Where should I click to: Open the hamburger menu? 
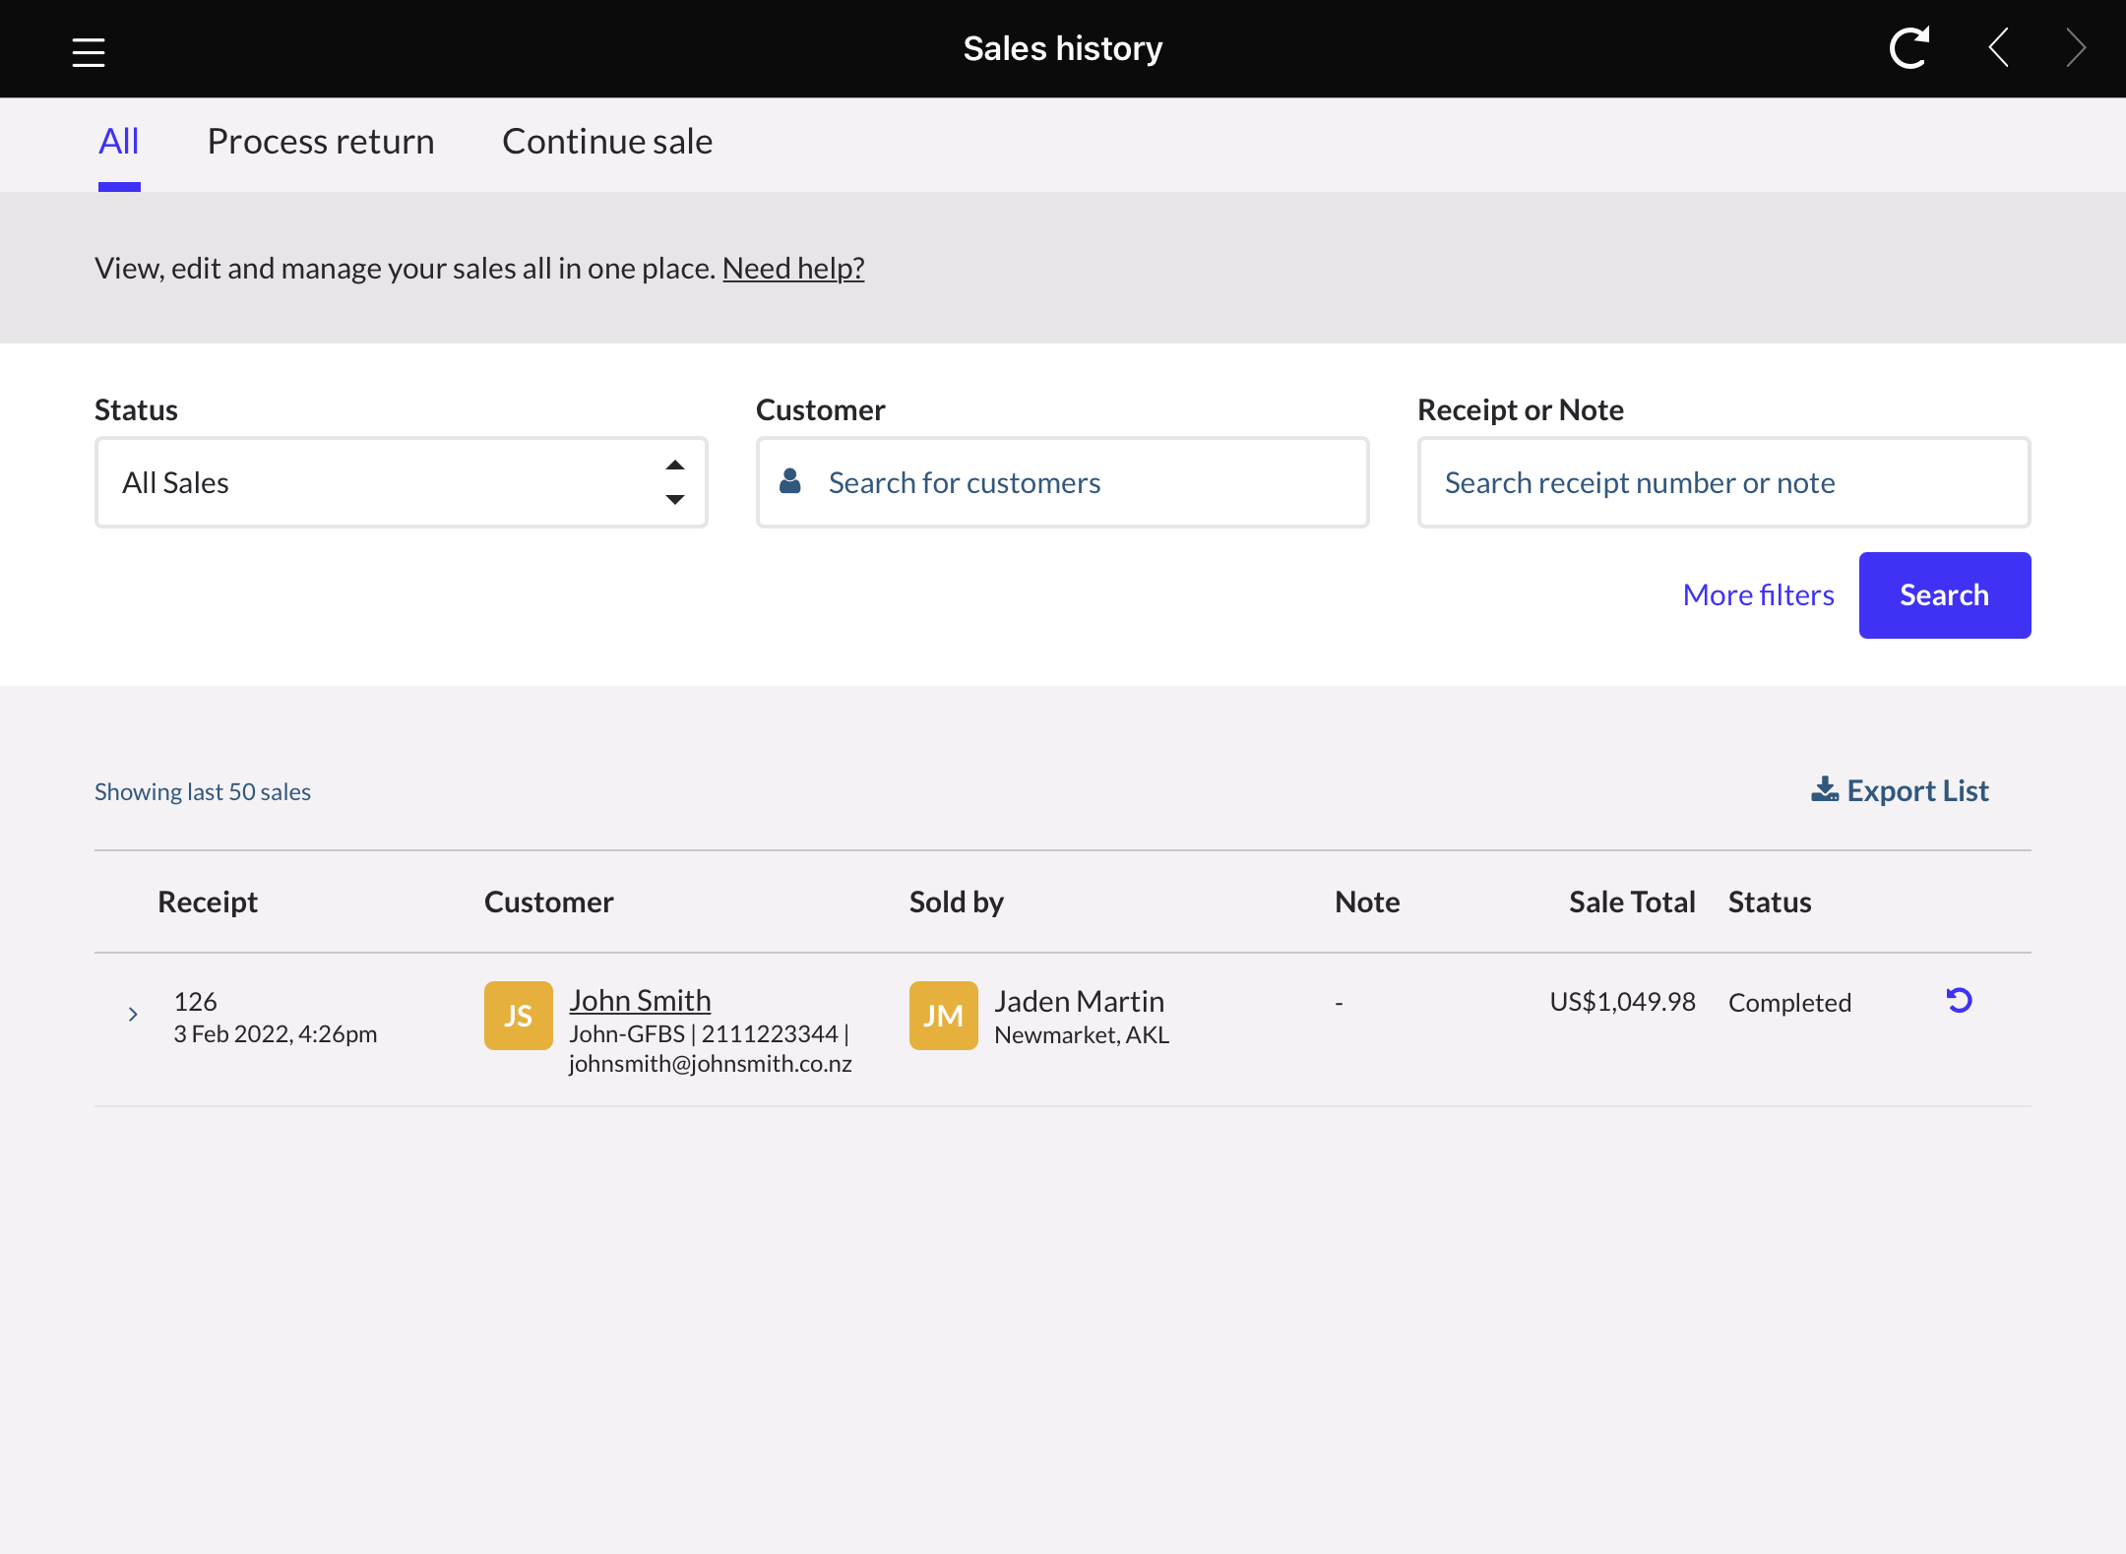tap(89, 51)
